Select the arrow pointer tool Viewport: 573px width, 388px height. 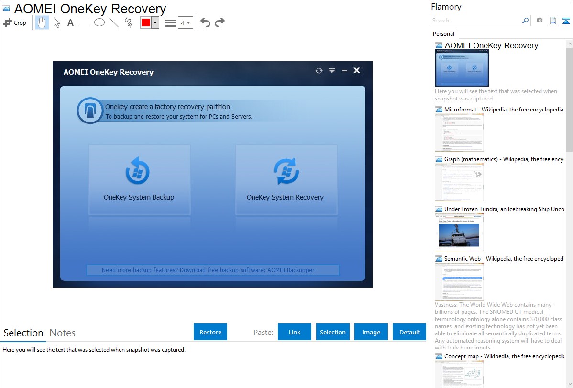pyautogui.click(x=56, y=22)
